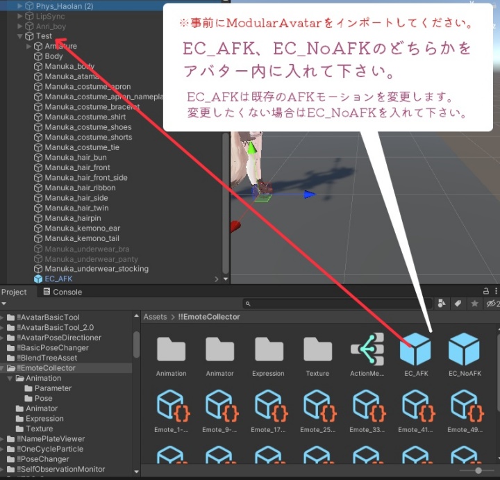Click the Search by Label tag icon
The height and width of the screenshot is (480, 500).
tap(458, 304)
